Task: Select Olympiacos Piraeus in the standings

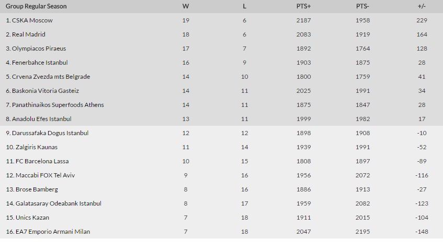Action: coord(39,49)
